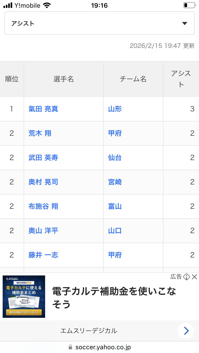
Task: Click the ad info icon next to 広告
Action: (187, 277)
